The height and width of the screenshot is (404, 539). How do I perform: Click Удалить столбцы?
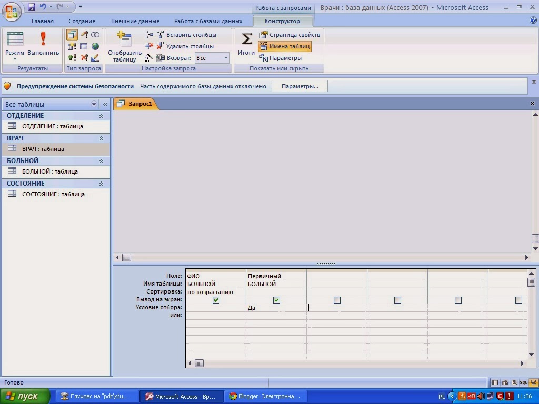click(x=185, y=46)
